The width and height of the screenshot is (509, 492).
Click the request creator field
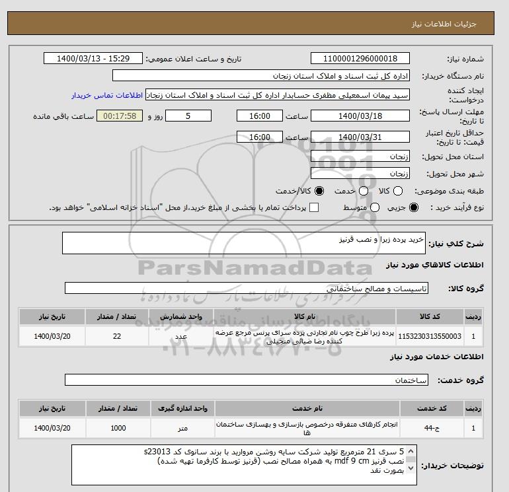(278, 95)
